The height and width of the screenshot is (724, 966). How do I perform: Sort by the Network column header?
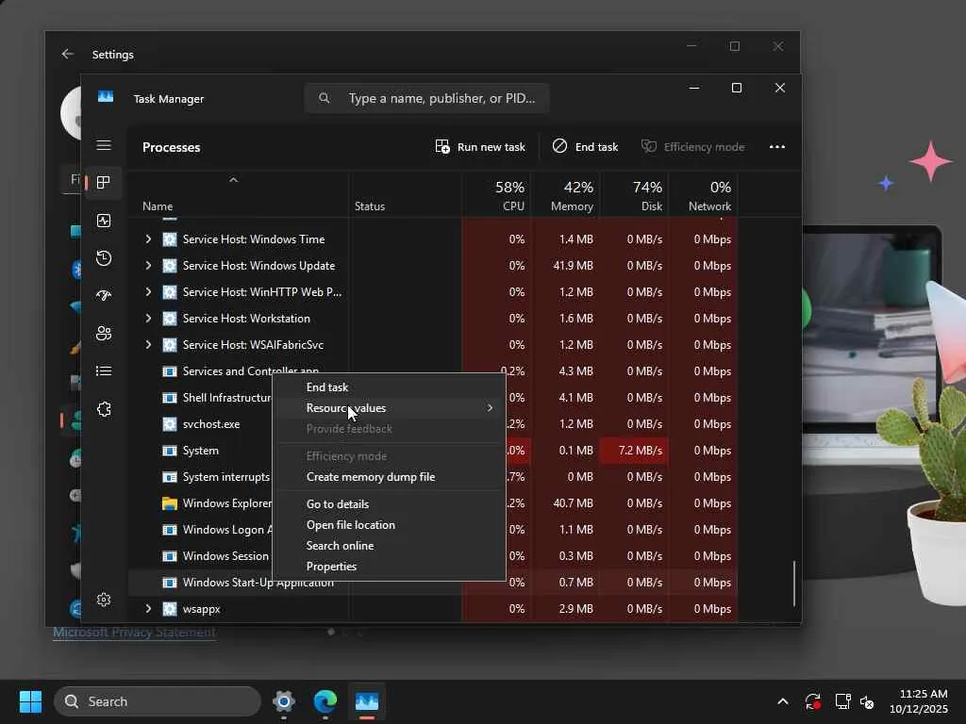(x=704, y=195)
